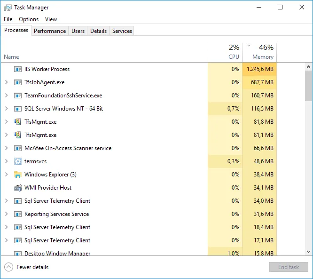Expand McAfee On-Access Scanner service
The height and width of the screenshot is (279, 313).
point(7,148)
